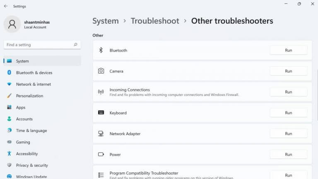The height and width of the screenshot is (179, 318).
Task: Click the Network Adapter icon
Action: click(101, 134)
